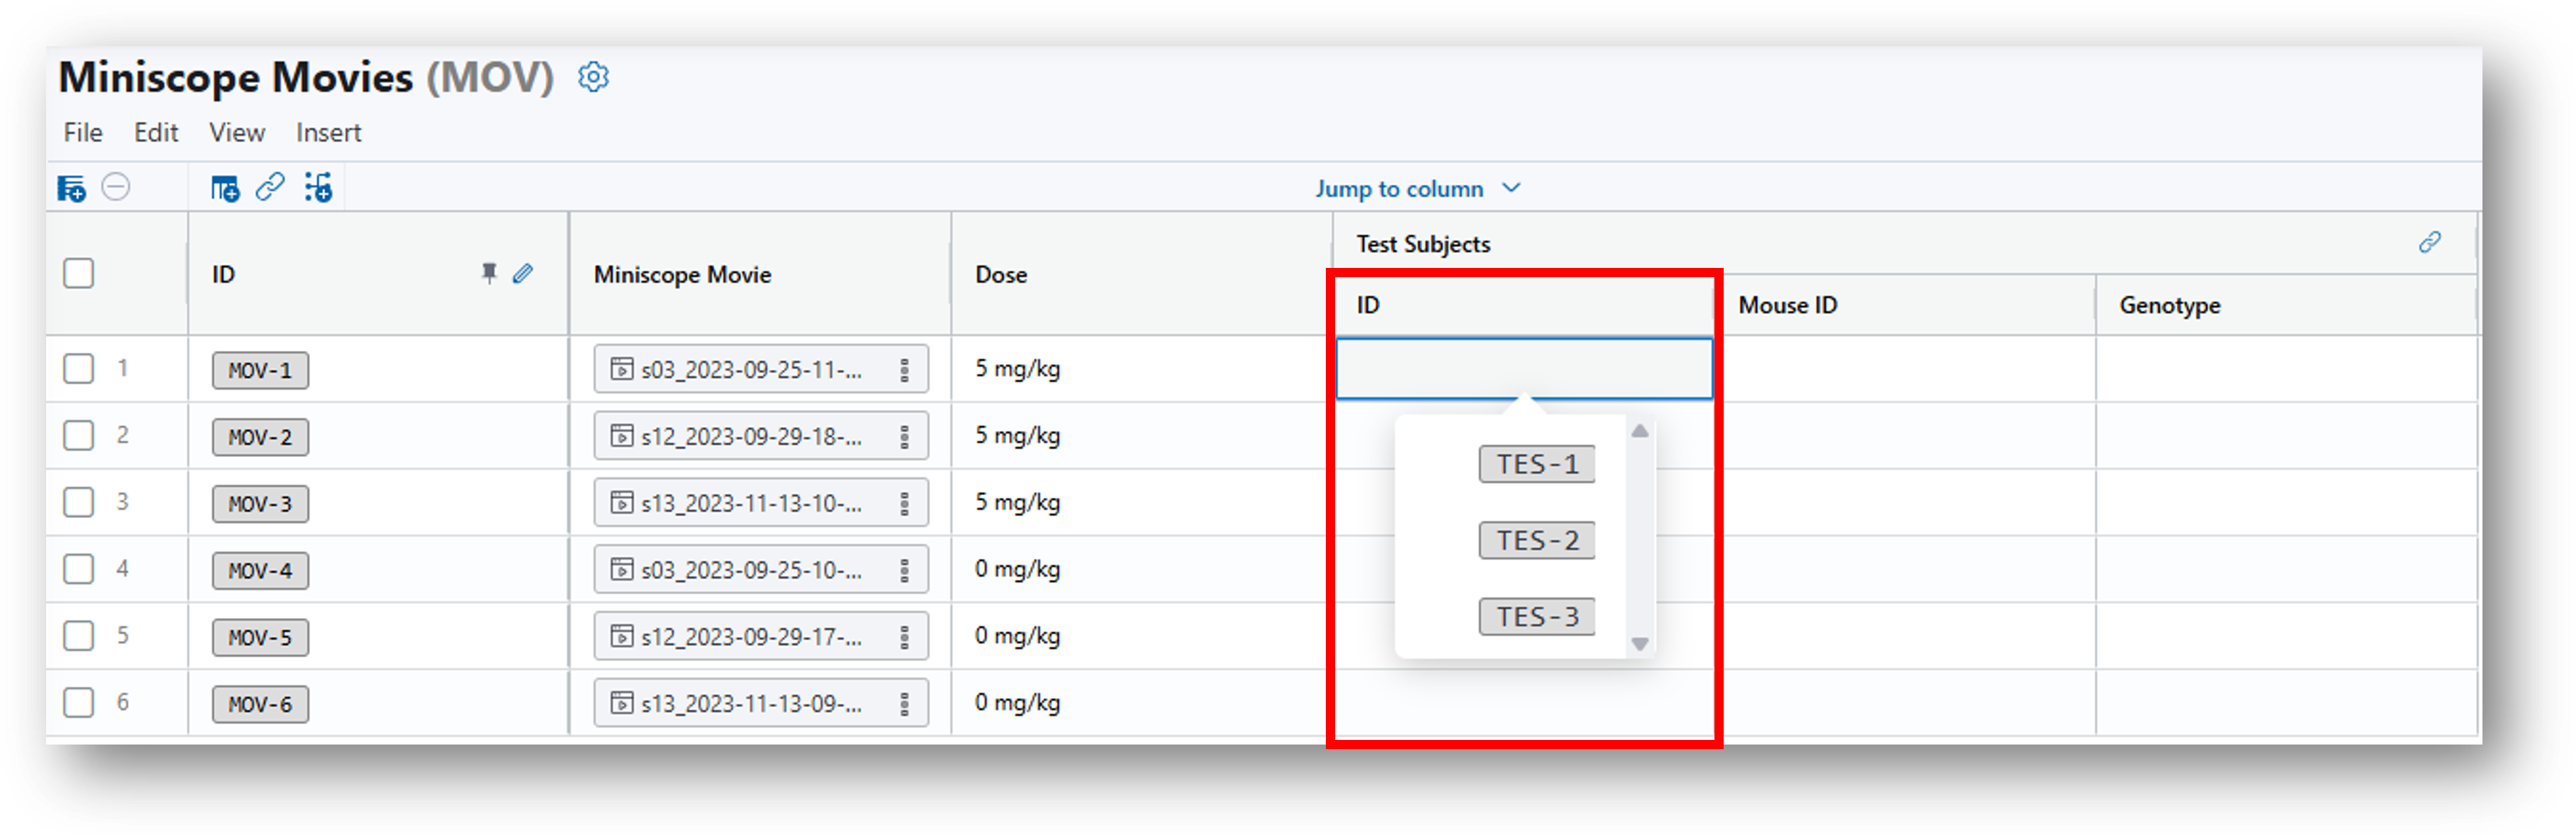
Task: Click the remove row minus icon
Action: click(116, 187)
